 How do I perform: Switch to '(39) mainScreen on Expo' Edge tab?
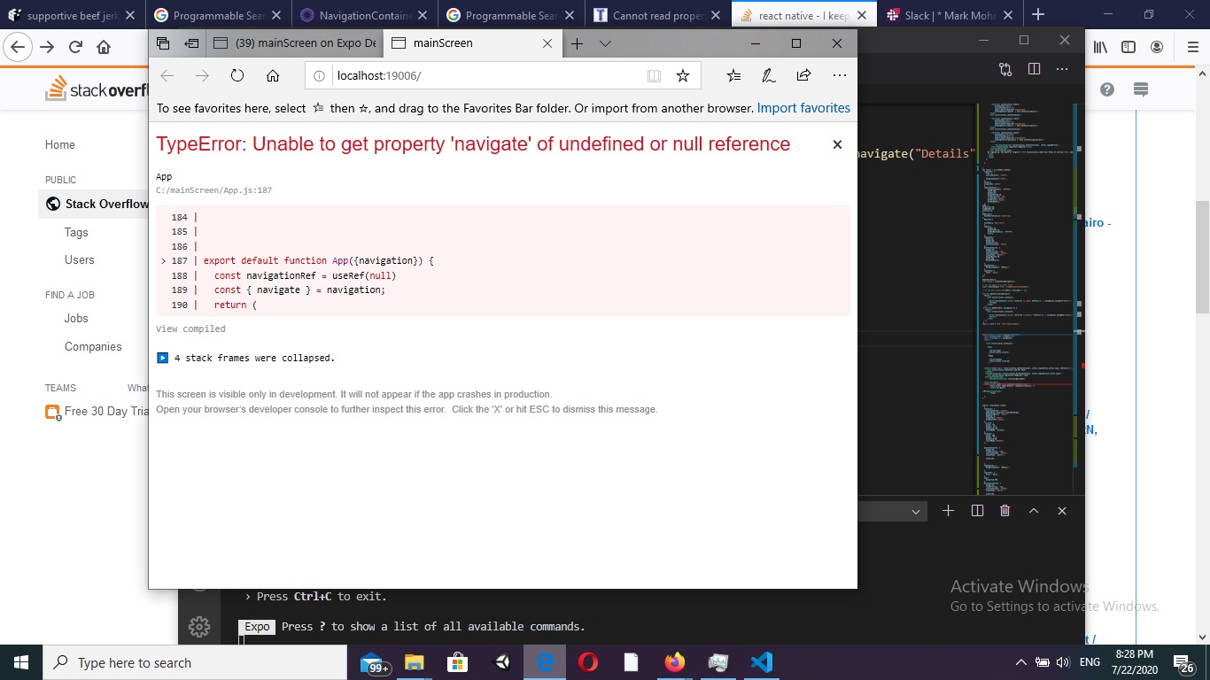click(294, 43)
